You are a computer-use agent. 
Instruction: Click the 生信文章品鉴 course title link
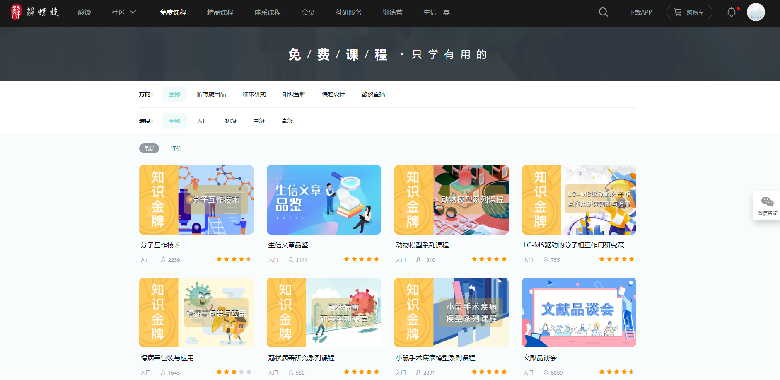(288, 245)
